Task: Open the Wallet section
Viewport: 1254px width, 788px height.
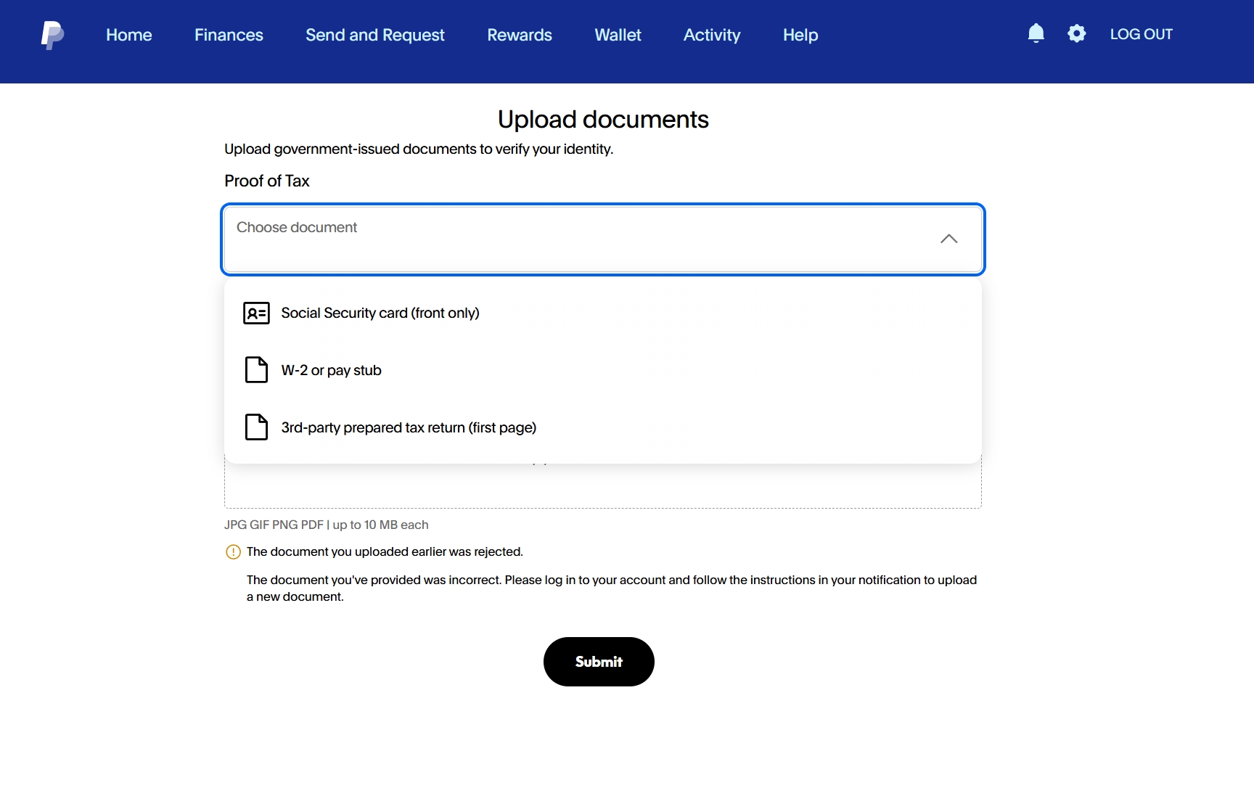Action: [x=618, y=35]
